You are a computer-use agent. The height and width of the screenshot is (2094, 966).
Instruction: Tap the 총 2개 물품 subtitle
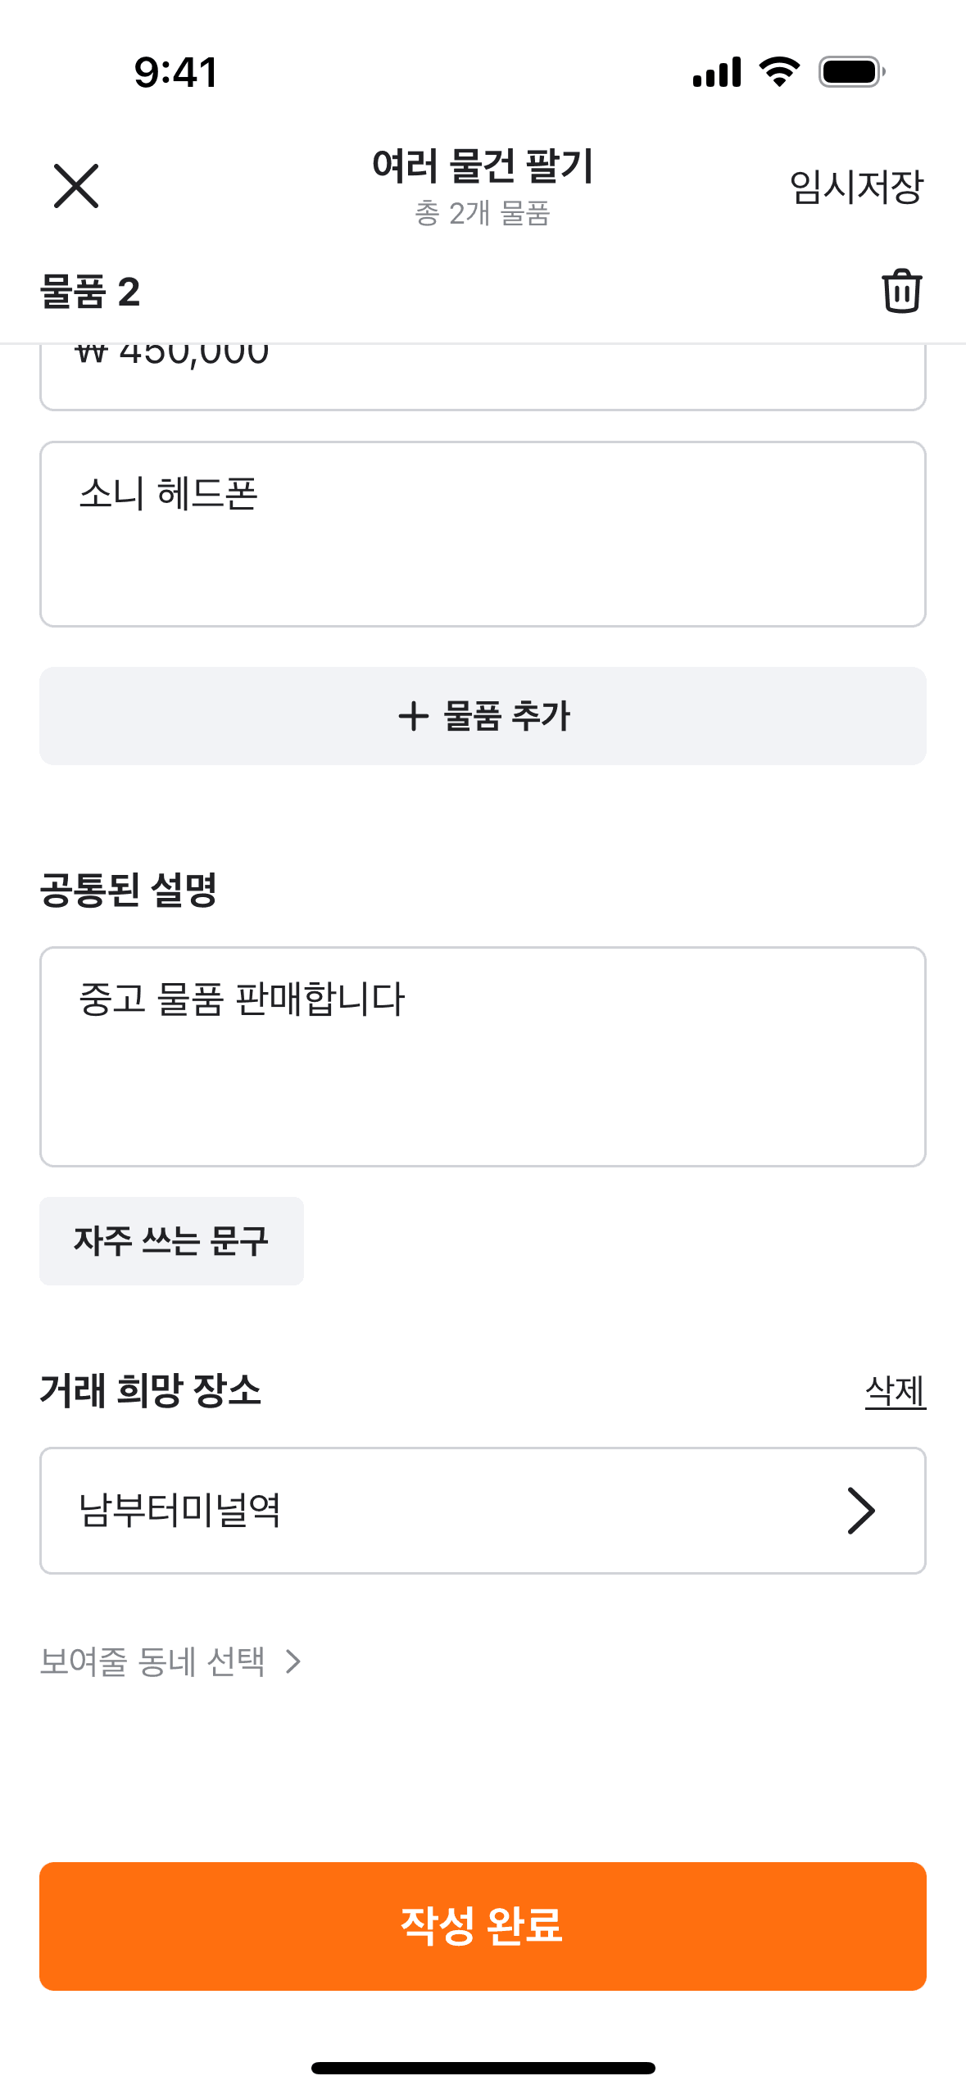tap(483, 214)
